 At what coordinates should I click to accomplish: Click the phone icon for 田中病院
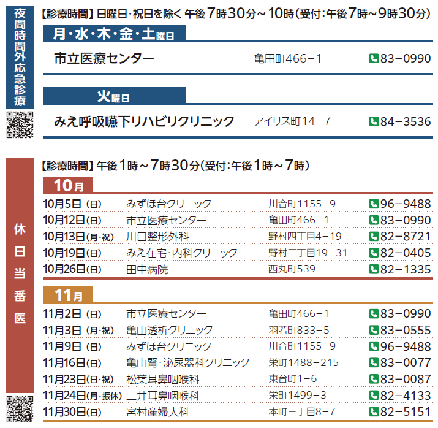373,269
